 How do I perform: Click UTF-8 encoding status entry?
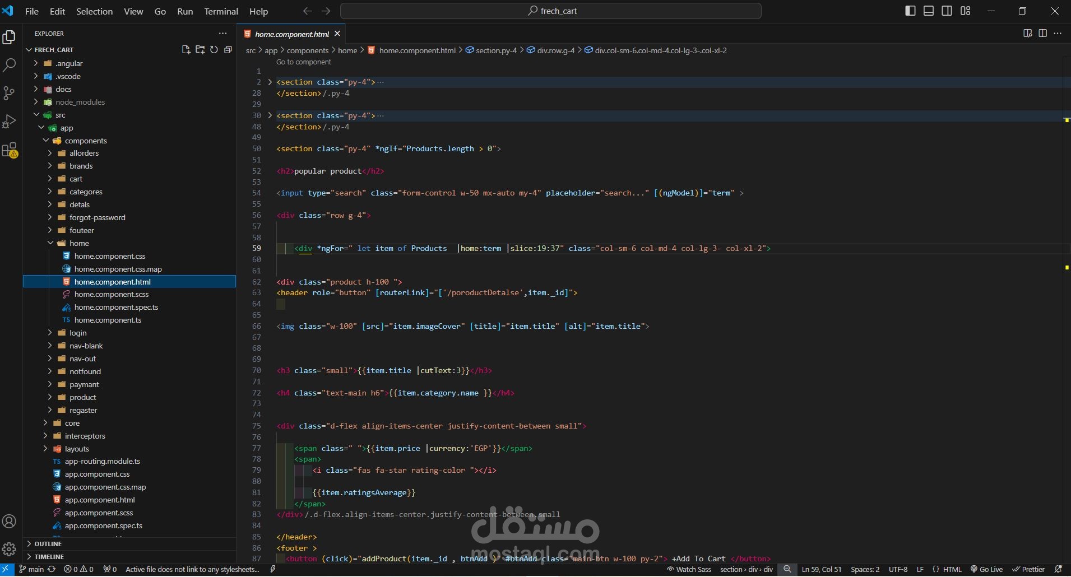point(898,569)
